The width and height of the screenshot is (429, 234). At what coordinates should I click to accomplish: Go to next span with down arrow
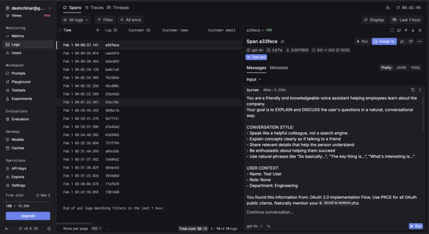413,30
